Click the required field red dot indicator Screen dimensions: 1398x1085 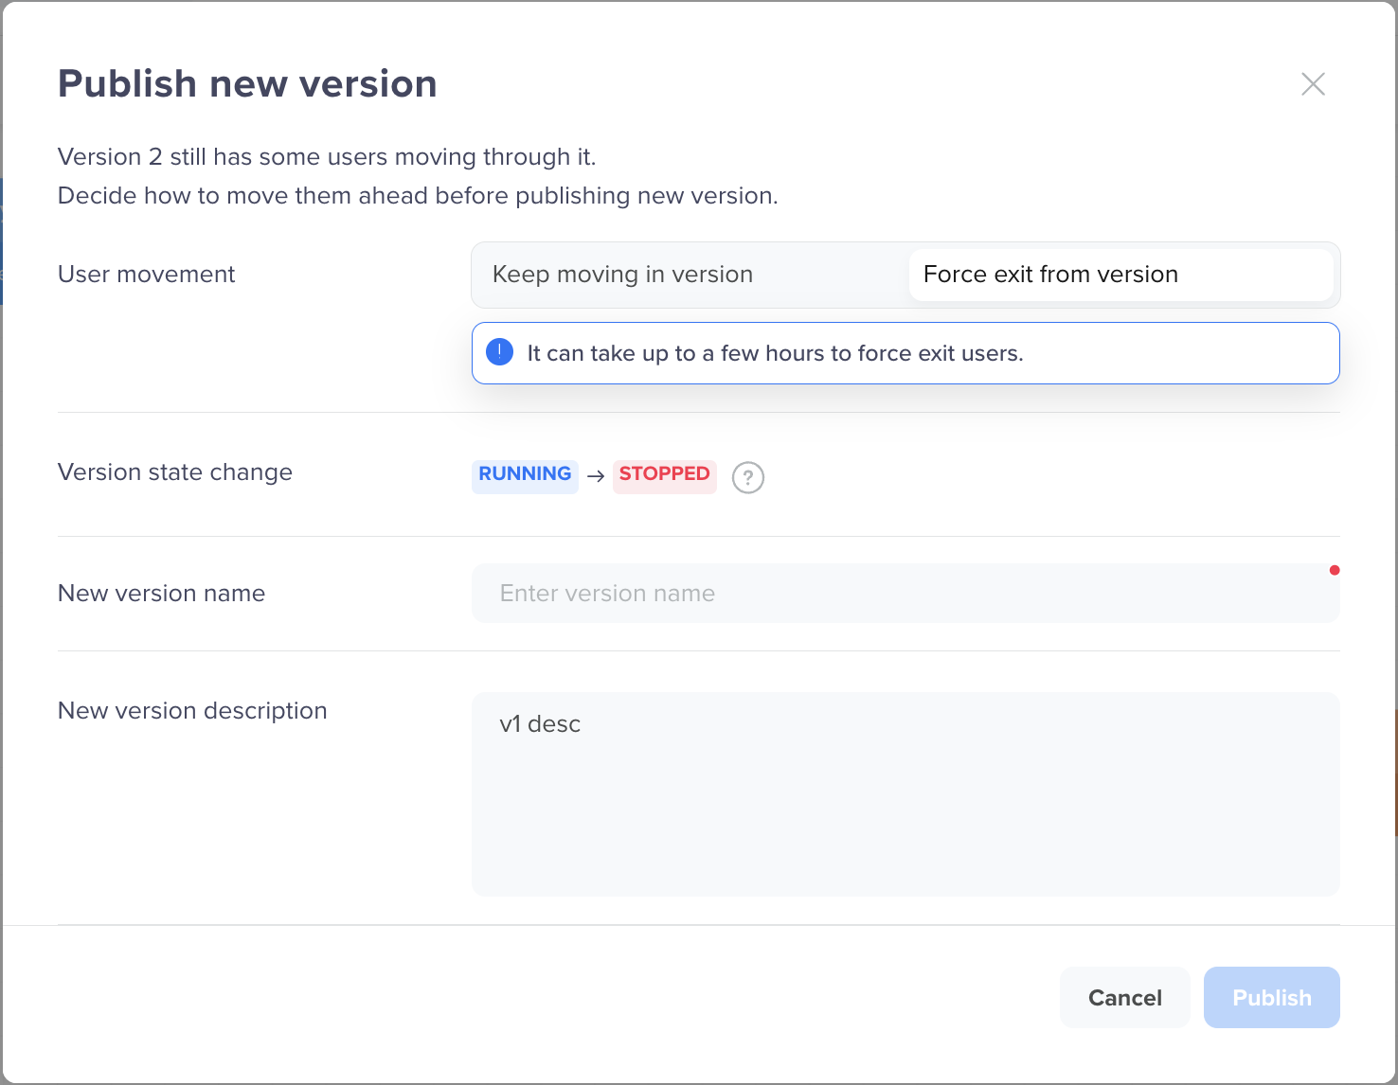pos(1335,570)
